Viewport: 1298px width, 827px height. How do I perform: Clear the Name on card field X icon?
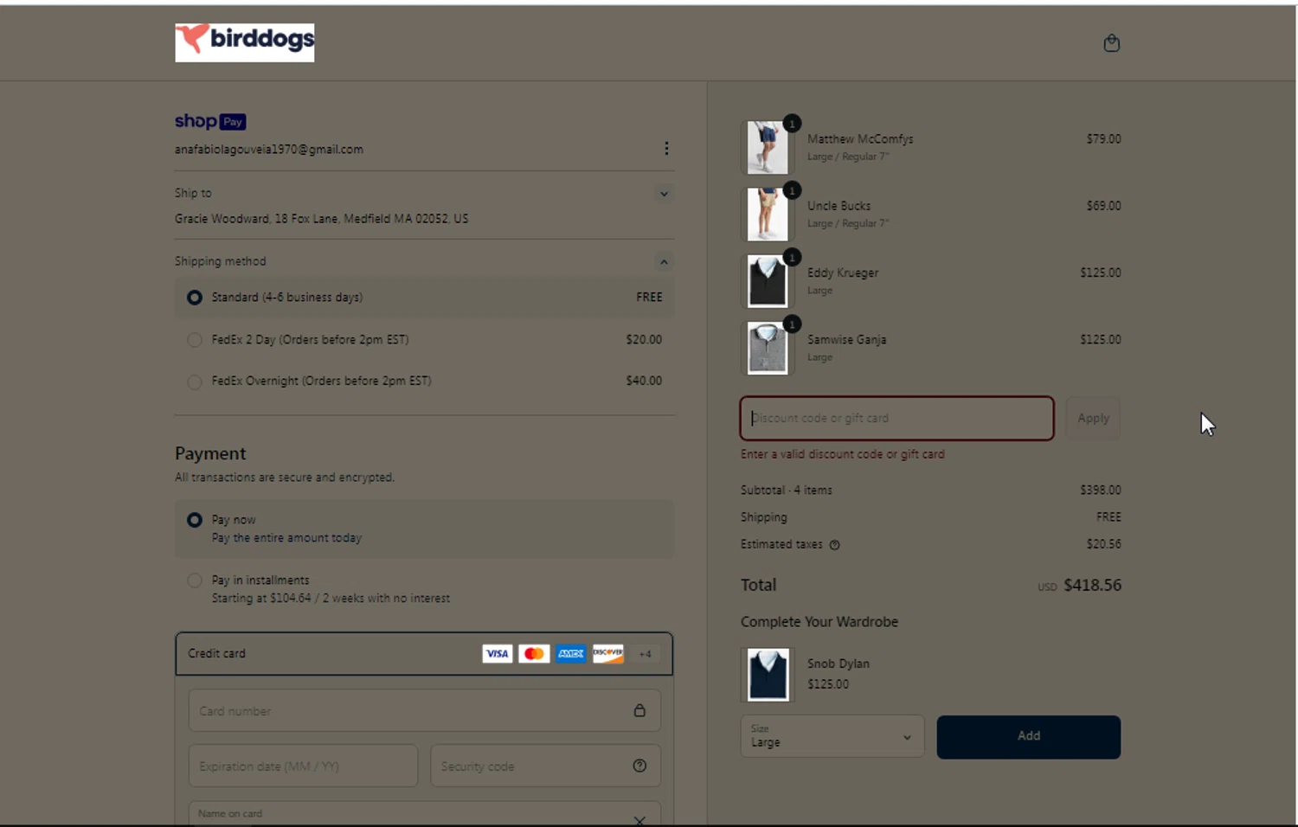[639, 820]
